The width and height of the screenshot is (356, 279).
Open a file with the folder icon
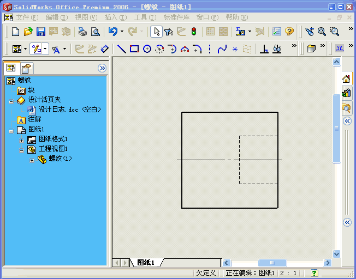[x=28, y=32]
